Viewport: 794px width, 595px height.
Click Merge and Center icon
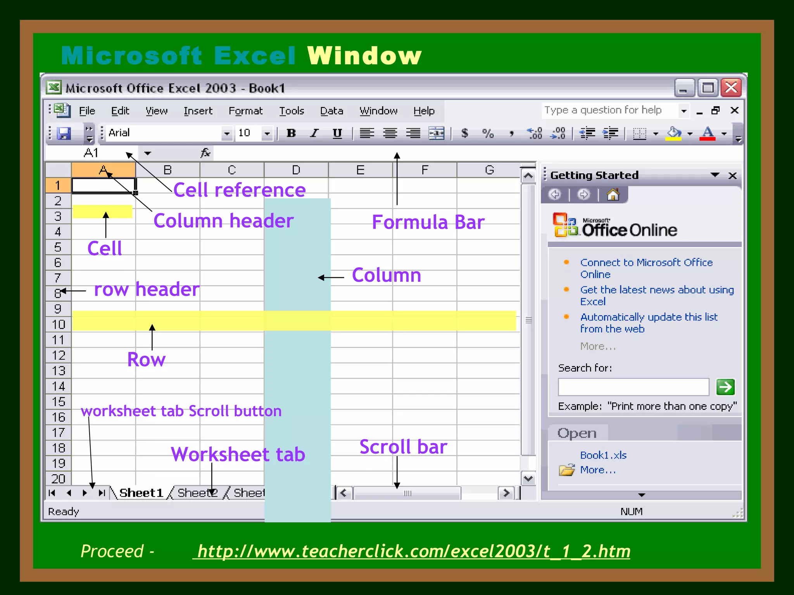437,133
